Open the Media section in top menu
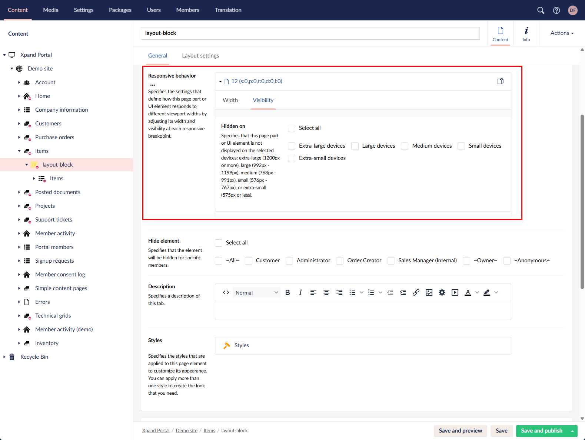Screen dimensions: 585x440 pos(51,10)
